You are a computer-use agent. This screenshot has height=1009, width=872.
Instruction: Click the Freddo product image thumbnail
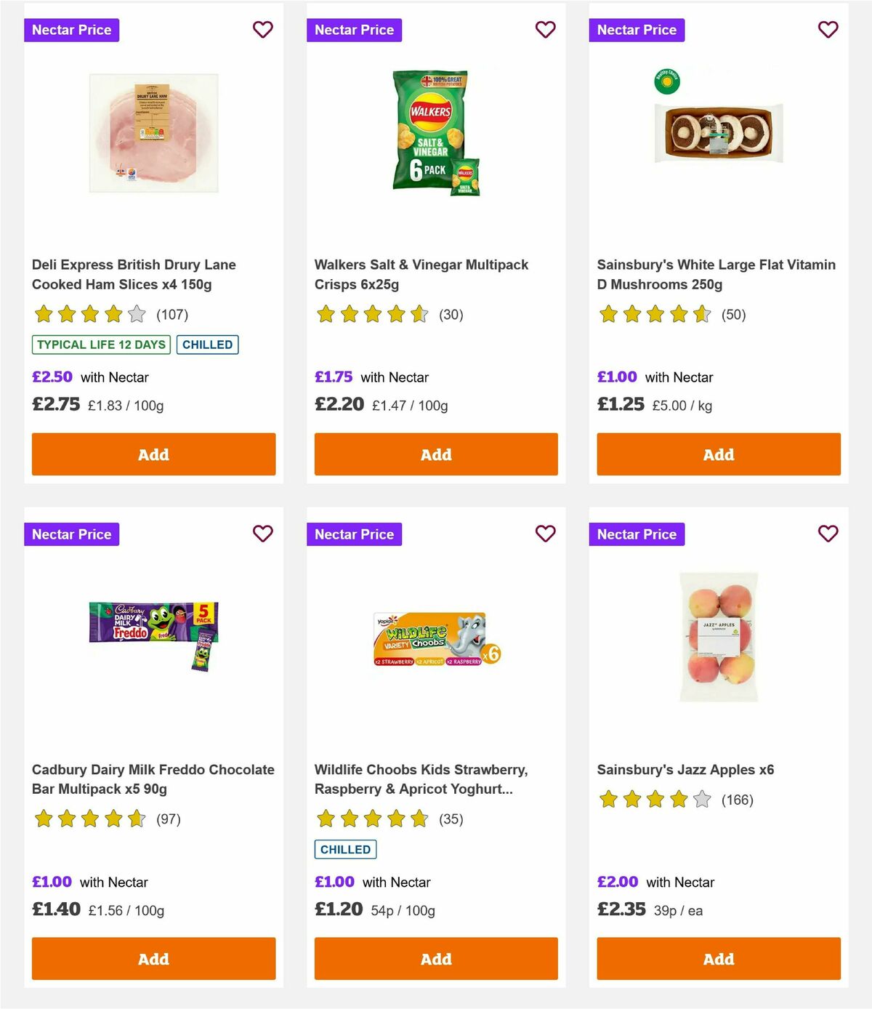153,632
